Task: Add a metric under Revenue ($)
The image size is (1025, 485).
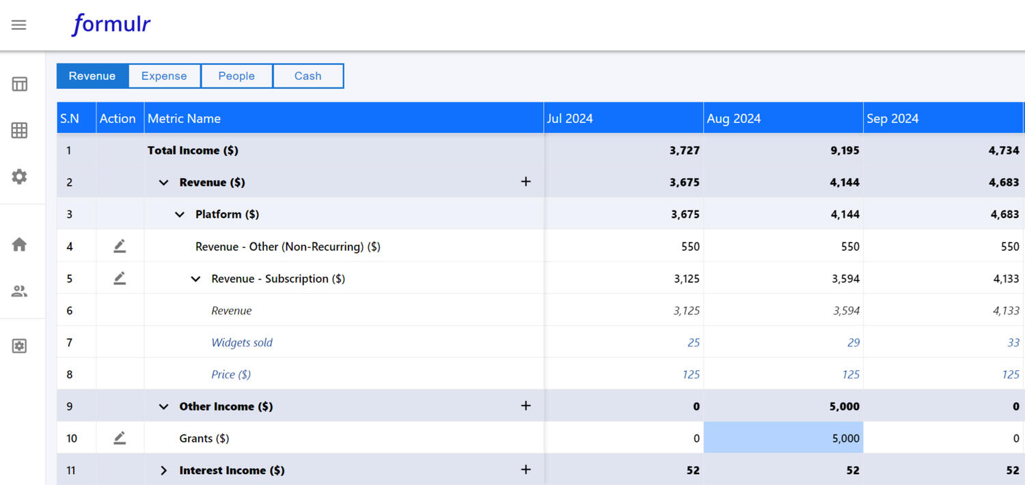Action: [x=525, y=182]
